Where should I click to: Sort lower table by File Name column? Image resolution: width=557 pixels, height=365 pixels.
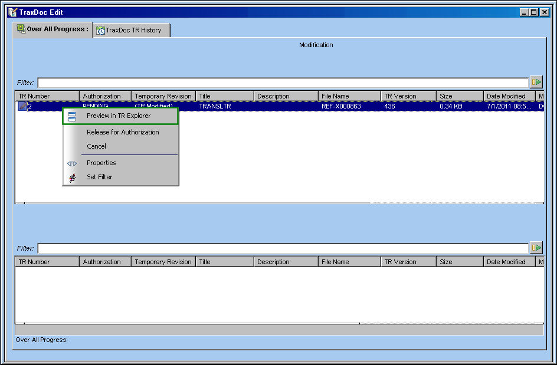click(x=349, y=262)
